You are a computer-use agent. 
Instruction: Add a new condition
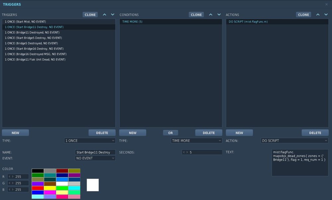(132, 133)
